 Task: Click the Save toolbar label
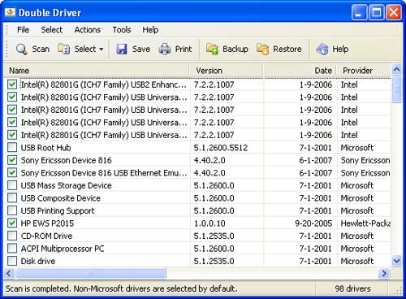141,49
